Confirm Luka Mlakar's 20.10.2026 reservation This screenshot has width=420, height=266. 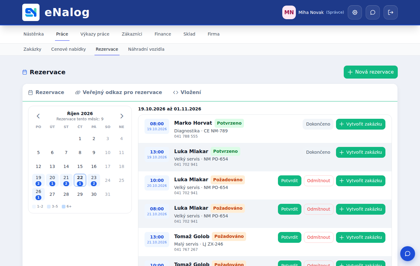[290, 181]
